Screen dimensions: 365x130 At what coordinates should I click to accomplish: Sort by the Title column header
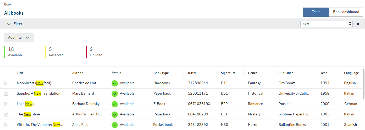20,73
